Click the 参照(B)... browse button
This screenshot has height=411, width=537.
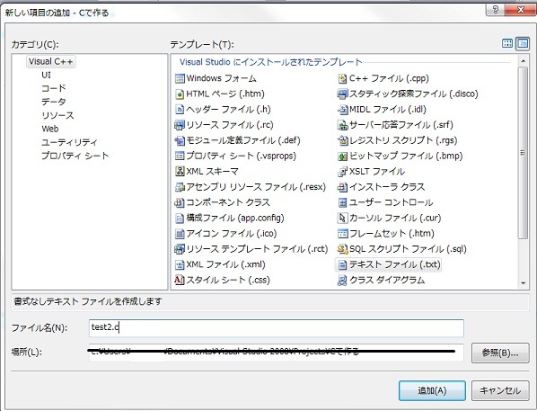click(500, 353)
